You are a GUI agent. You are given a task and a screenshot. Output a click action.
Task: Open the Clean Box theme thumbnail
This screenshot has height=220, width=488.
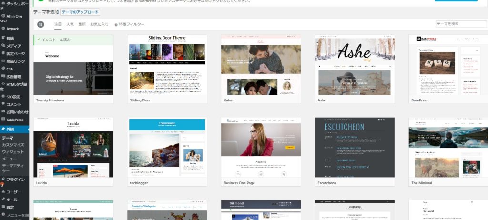pyautogui.click(x=355, y=210)
